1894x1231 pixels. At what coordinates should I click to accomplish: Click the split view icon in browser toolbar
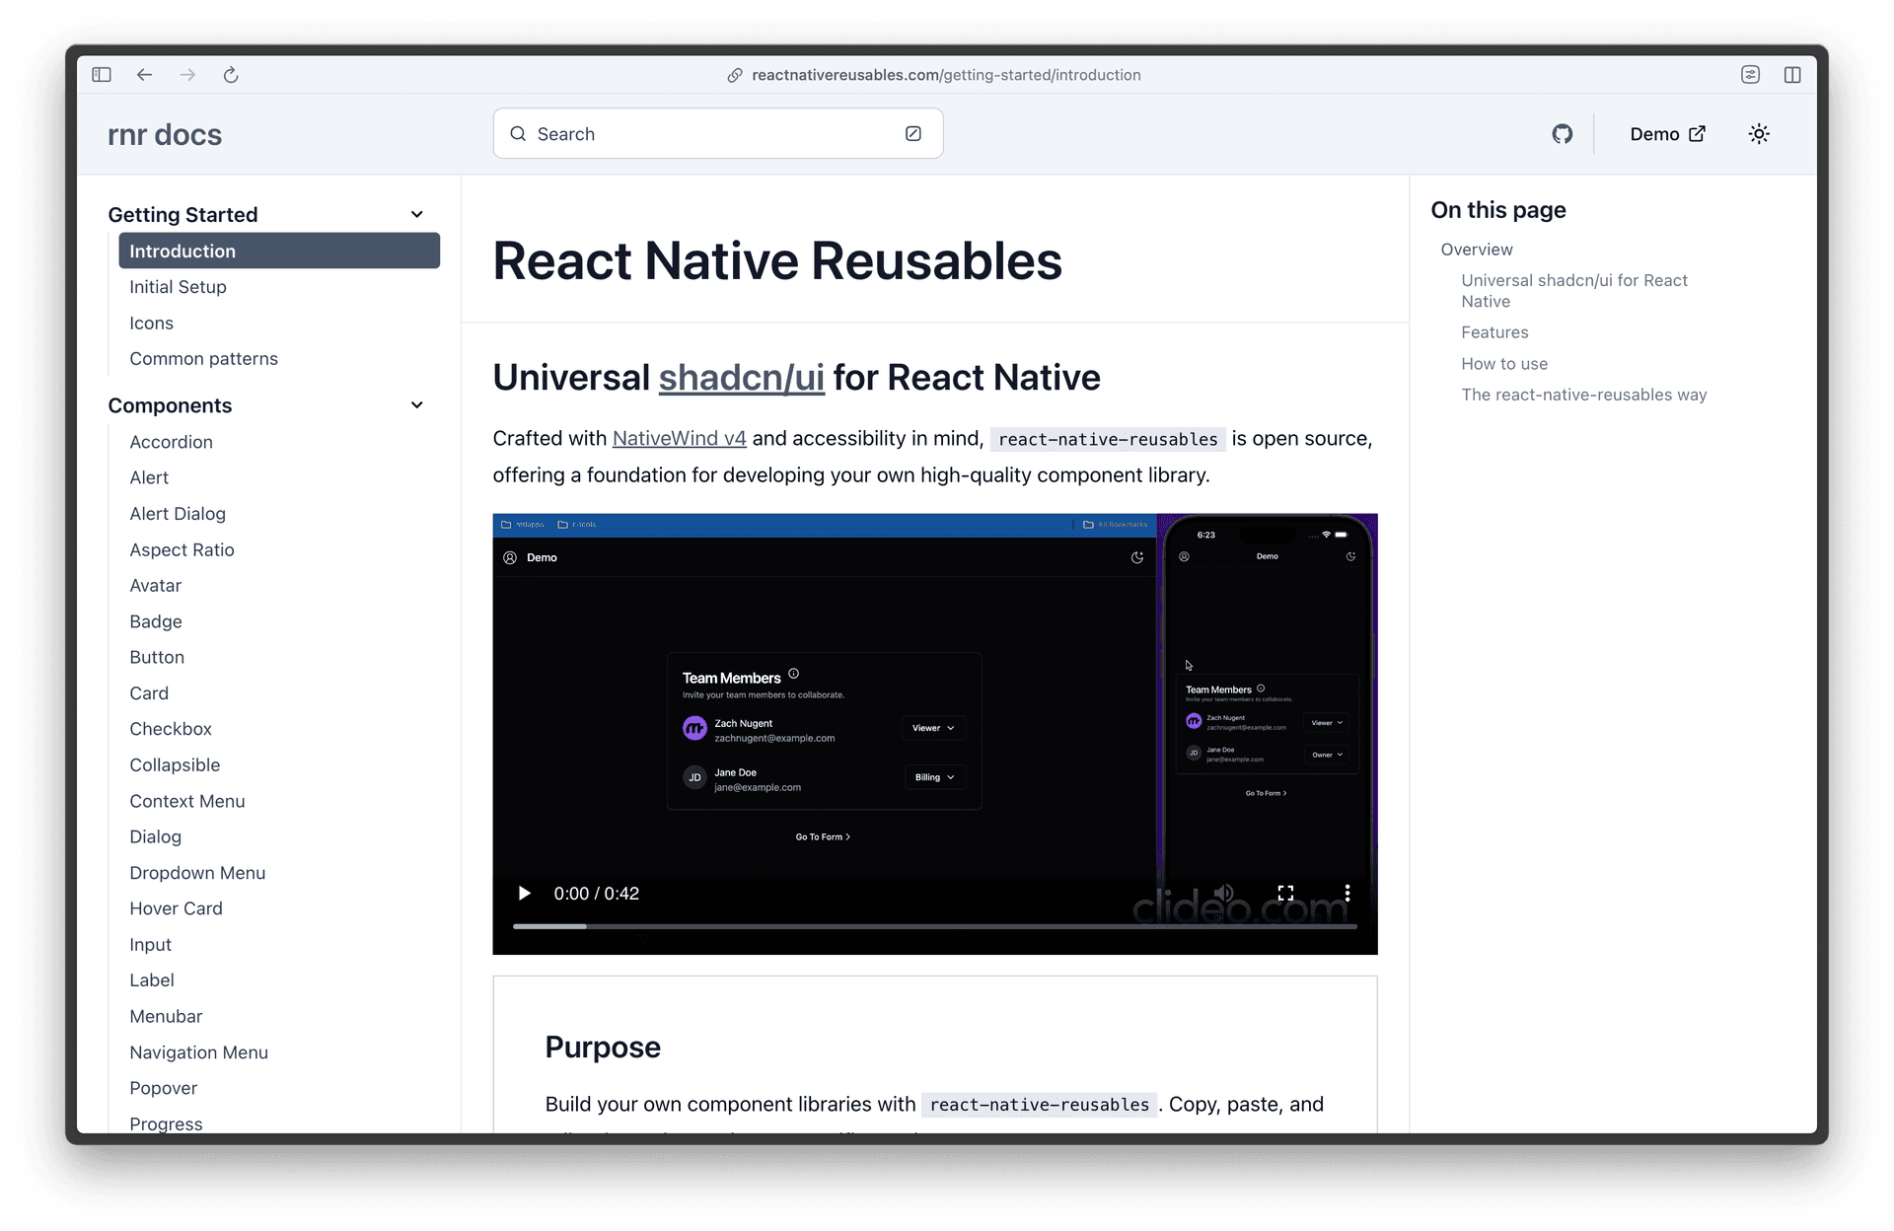(1792, 75)
